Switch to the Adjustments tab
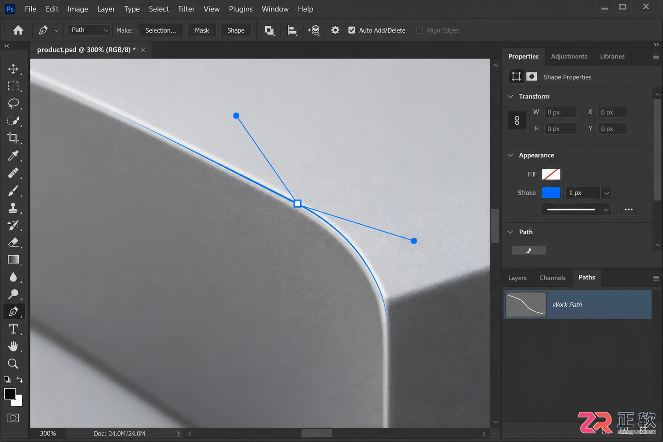Screen dimensions: 663x442 coord(569,57)
